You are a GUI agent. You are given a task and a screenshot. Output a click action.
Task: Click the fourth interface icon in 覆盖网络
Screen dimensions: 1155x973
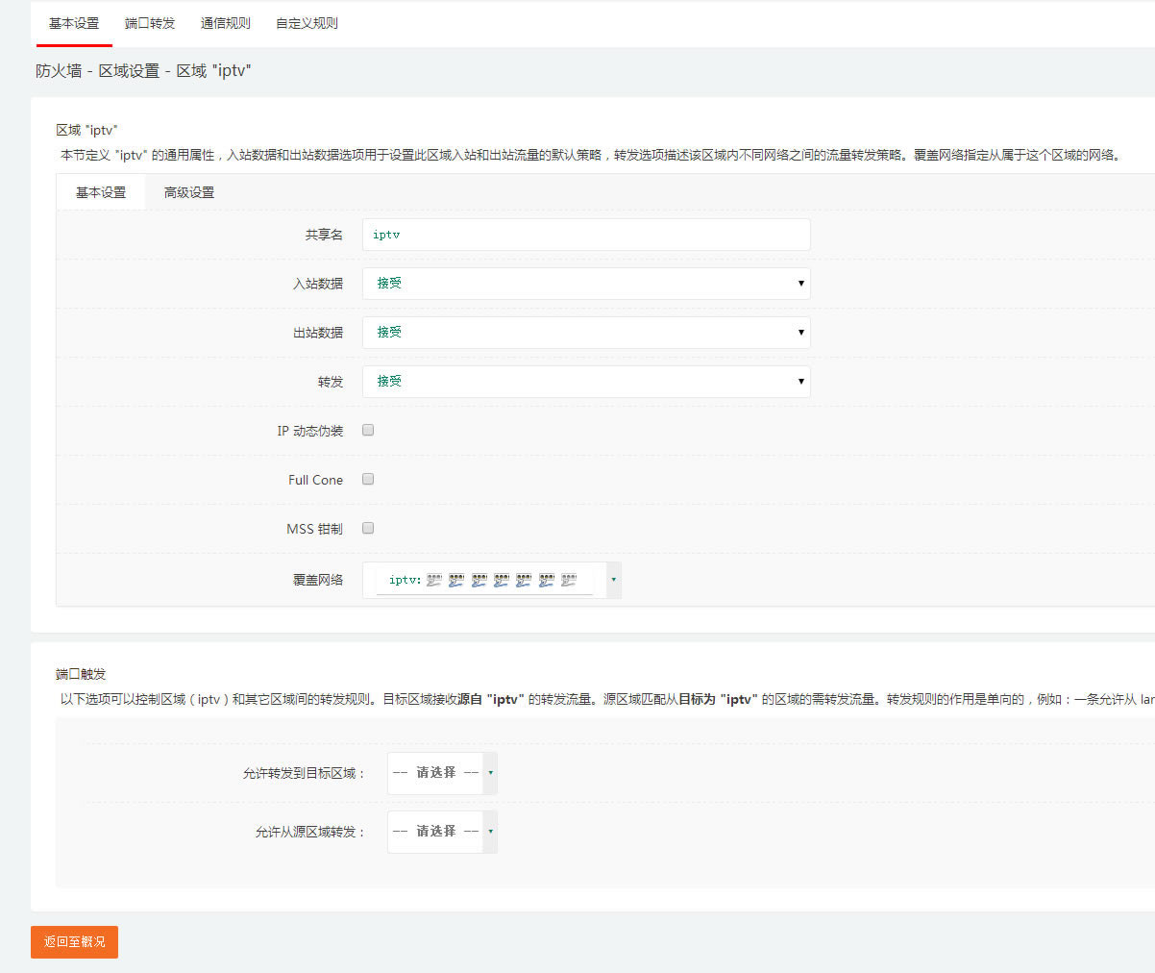[502, 580]
